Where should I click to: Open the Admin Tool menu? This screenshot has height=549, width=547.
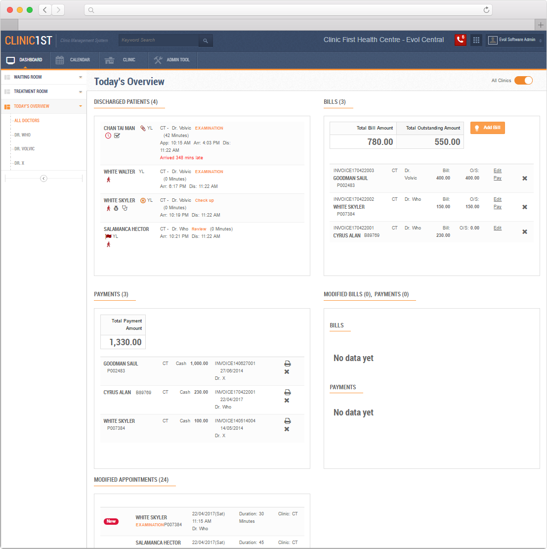pyautogui.click(x=173, y=60)
